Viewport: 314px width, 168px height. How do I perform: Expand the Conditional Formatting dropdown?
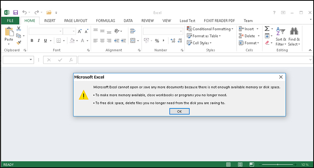(210, 29)
